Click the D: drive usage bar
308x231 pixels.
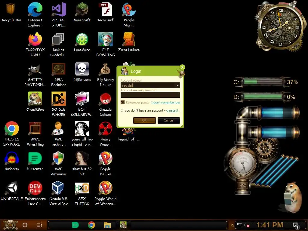pos(263,97)
